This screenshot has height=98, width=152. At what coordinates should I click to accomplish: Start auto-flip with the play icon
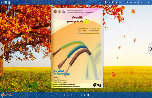(x=109, y=2)
